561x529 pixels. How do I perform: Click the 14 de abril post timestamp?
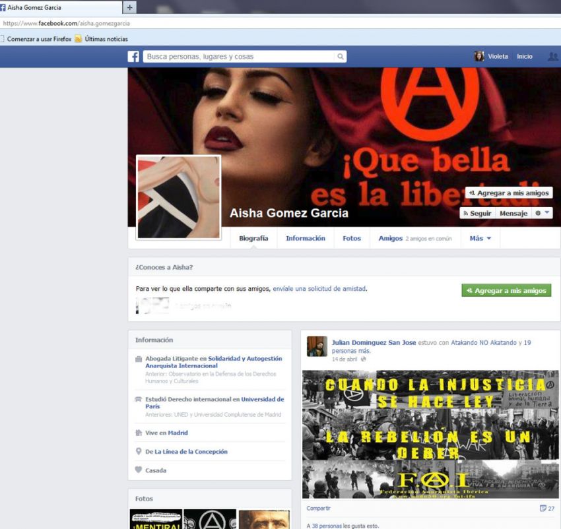coord(345,359)
